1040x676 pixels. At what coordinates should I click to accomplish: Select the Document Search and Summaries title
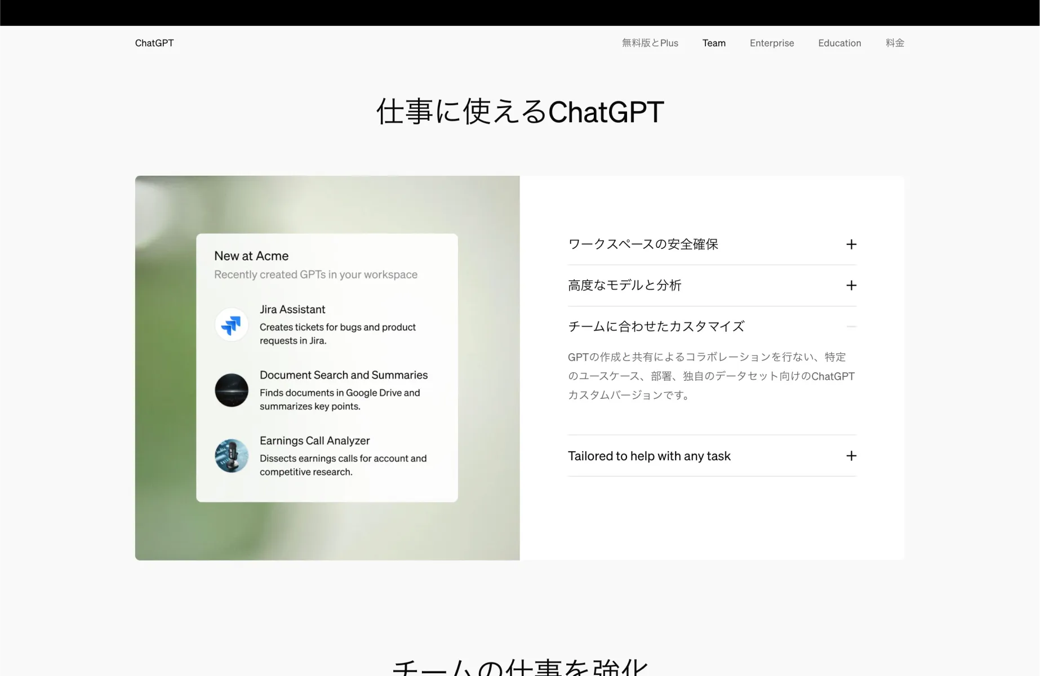point(344,375)
